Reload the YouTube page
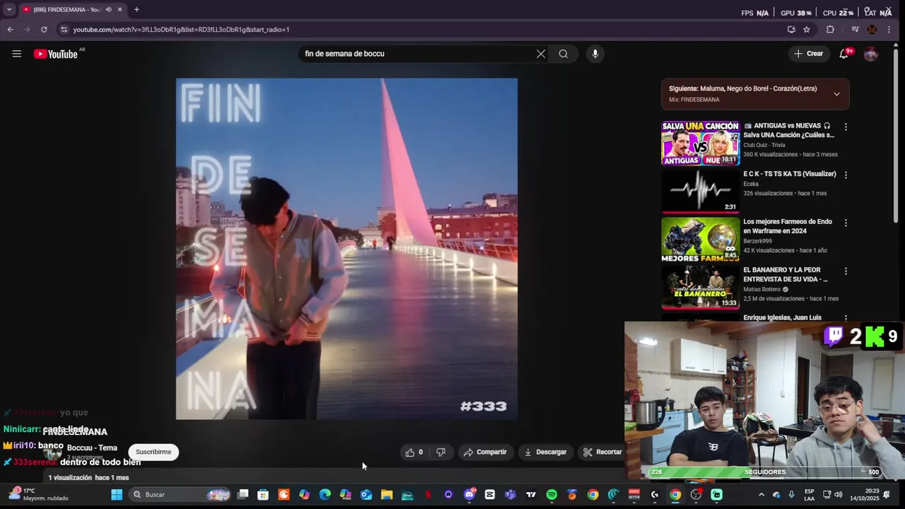Image resolution: width=905 pixels, height=509 pixels. tap(44, 30)
